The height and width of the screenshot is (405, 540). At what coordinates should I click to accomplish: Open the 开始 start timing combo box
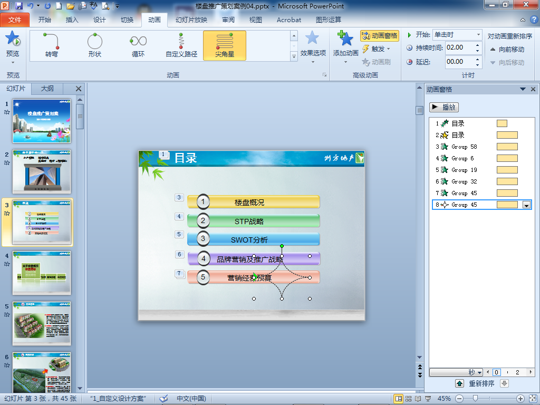[x=457, y=35]
